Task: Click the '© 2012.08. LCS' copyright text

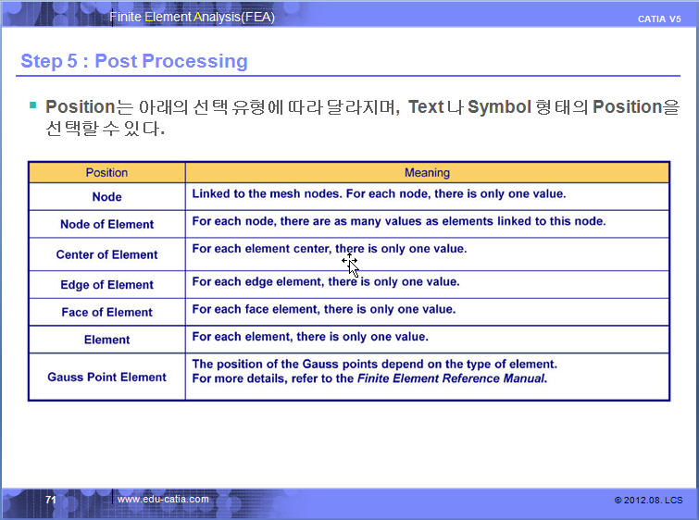Action: (x=648, y=500)
